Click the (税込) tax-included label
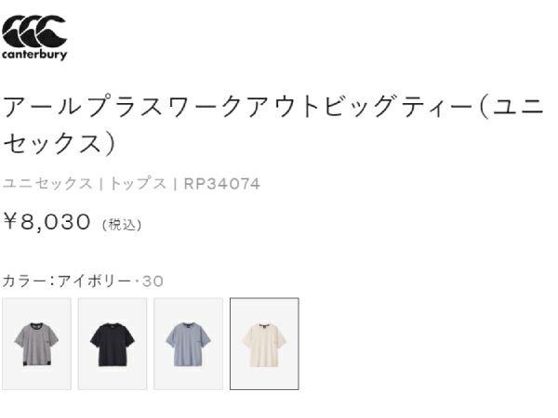This screenshot has height=418, width=558. [122, 224]
